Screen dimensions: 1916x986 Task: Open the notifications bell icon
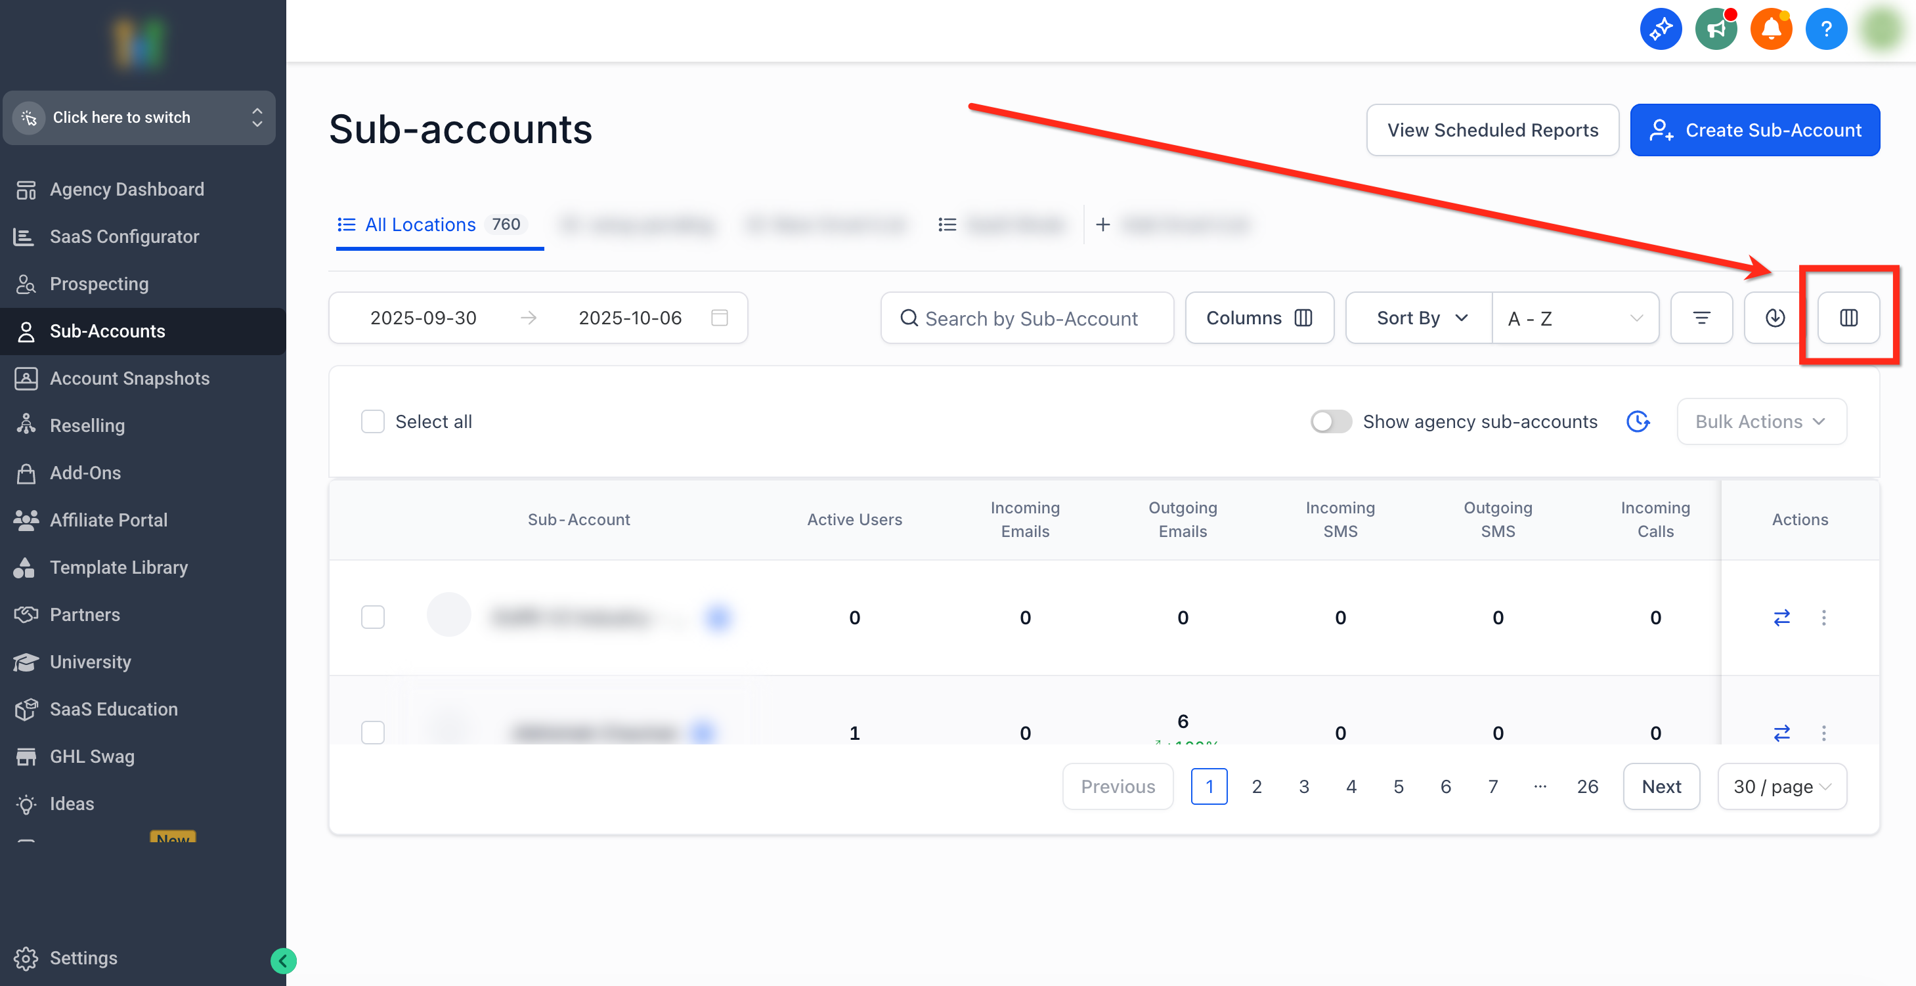[x=1771, y=30]
